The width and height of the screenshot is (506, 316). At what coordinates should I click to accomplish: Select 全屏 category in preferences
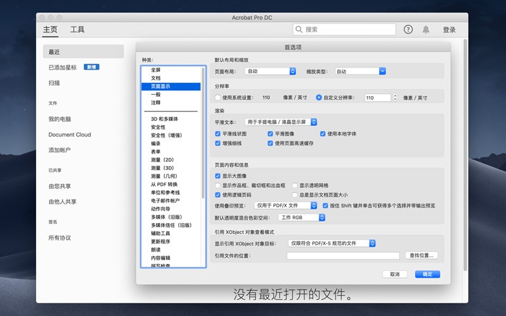click(156, 70)
